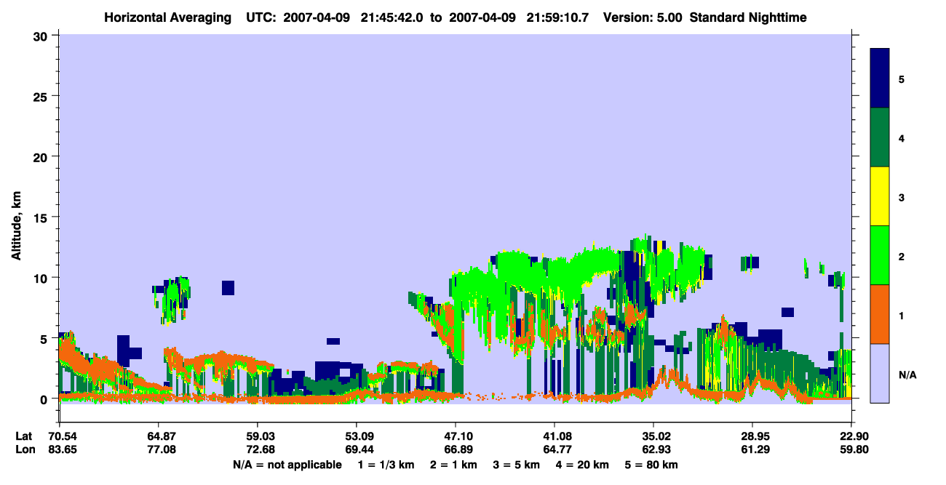The width and height of the screenshot is (946, 485).
Task: Click the colorbar label 5
Action: (x=901, y=79)
